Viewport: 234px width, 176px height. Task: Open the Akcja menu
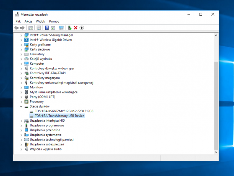pyautogui.click(x=28, y=21)
